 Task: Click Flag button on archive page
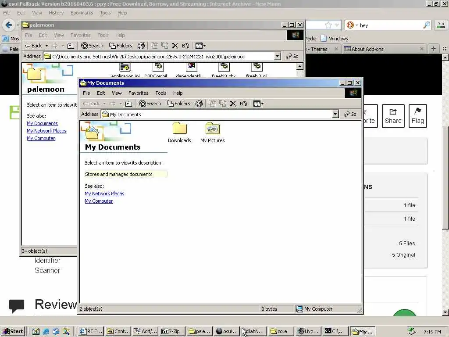pos(418,116)
